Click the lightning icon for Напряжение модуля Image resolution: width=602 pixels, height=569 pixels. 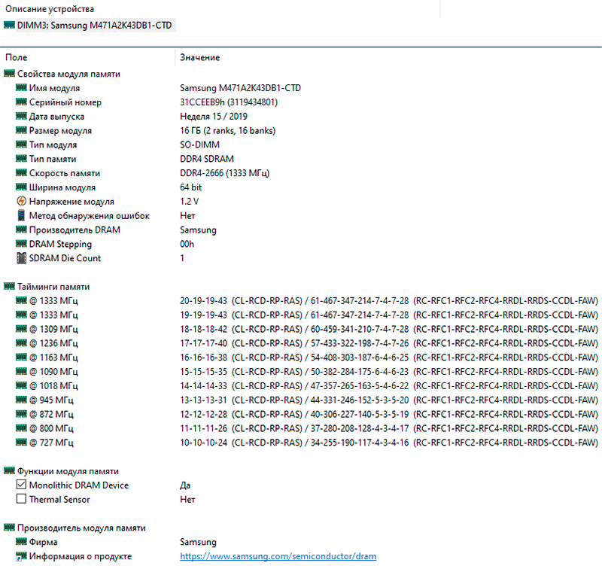point(22,201)
